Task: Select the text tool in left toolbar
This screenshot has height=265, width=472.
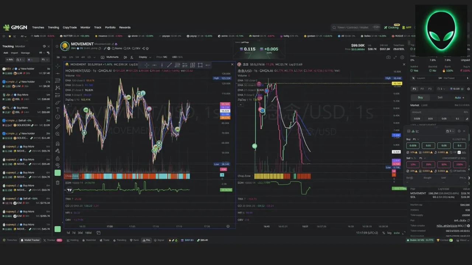Action: click(58, 110)
